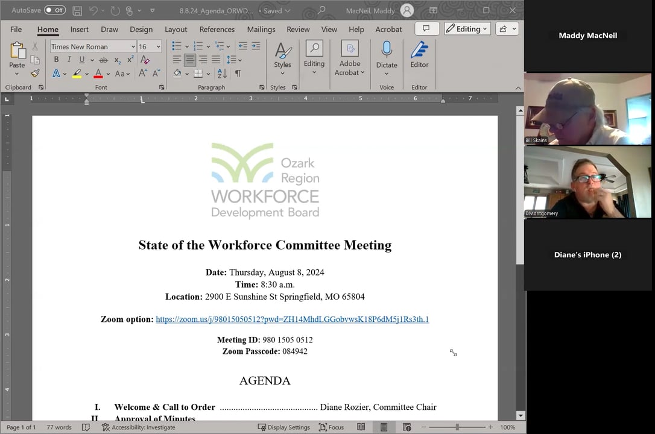This screenshot has height=434, width=655.
Task: Open the Zoom meeting hyperlink
Action: 292,319
